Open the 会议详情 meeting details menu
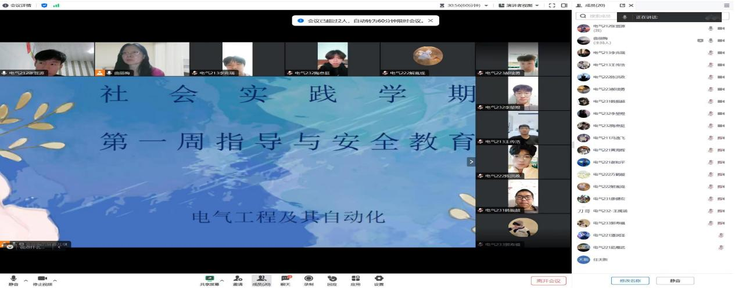The image size is (735, 289). click(16, 5)
